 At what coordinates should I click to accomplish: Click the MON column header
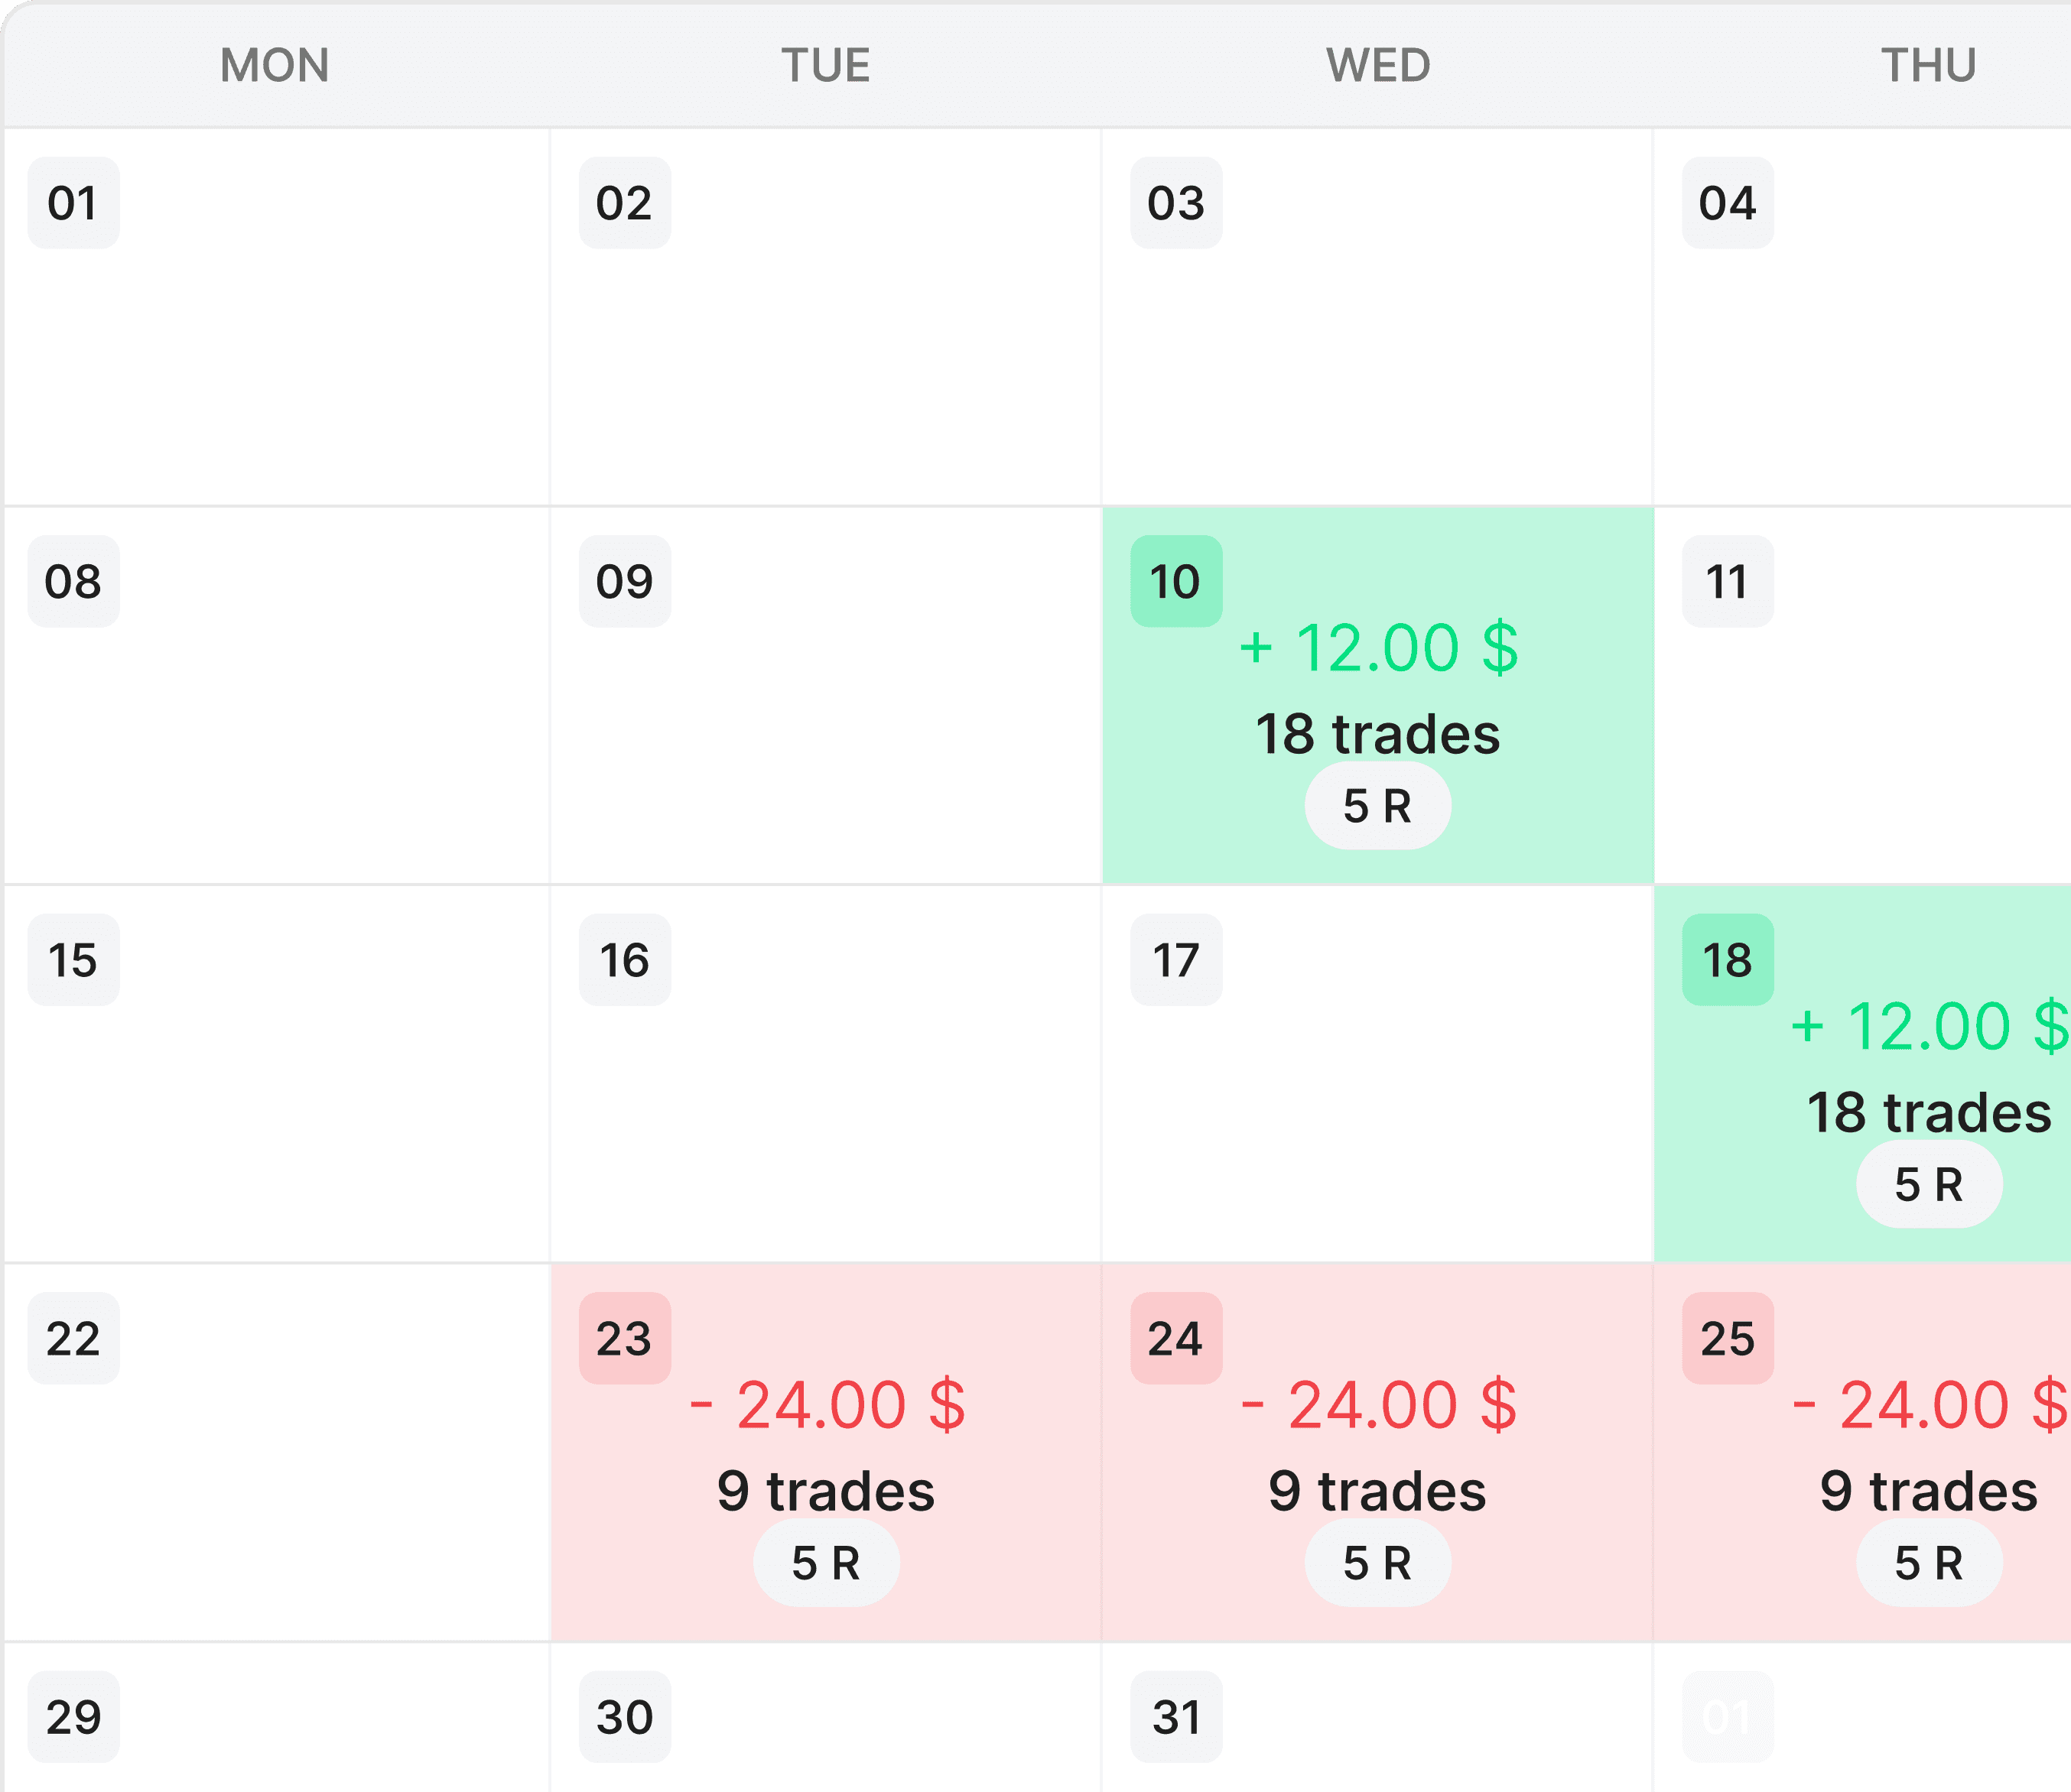click(275, 65)
